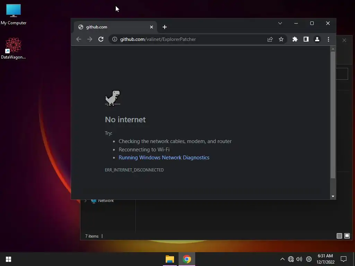Open the volume speaker icon
Screen dimensions: 355x266
[x=299, y=259]
